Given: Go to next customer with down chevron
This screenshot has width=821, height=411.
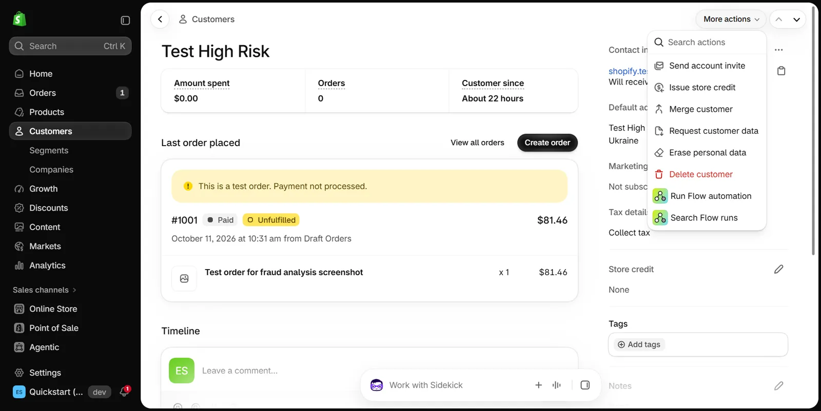Looking at the screenshot, I should tap(796, 19).
